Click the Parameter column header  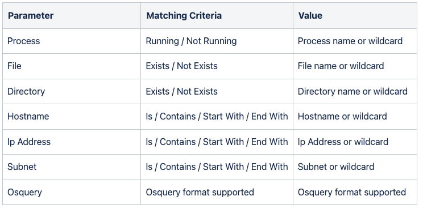tap(72, 16)
